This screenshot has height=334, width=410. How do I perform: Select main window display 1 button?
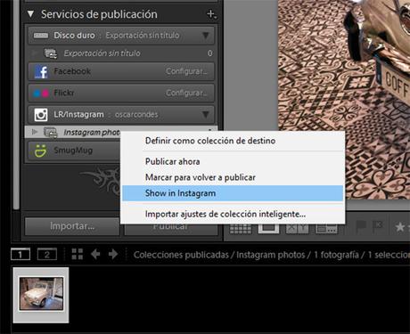[x=20, y=255]
